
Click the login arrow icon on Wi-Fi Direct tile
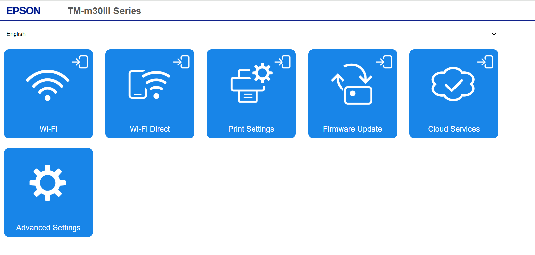coord(182,62)
